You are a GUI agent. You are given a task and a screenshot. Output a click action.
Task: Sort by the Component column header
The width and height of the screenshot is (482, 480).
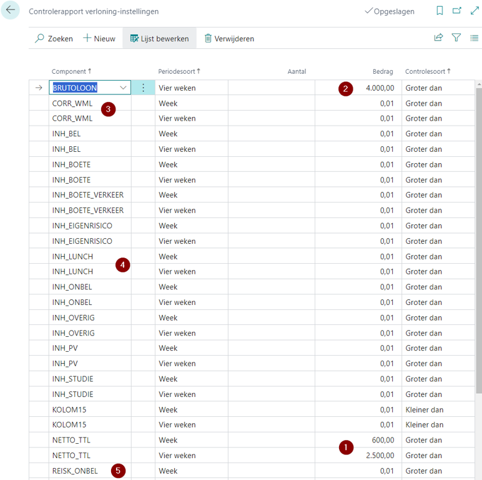pyautogui.click(x=69, y=71)
